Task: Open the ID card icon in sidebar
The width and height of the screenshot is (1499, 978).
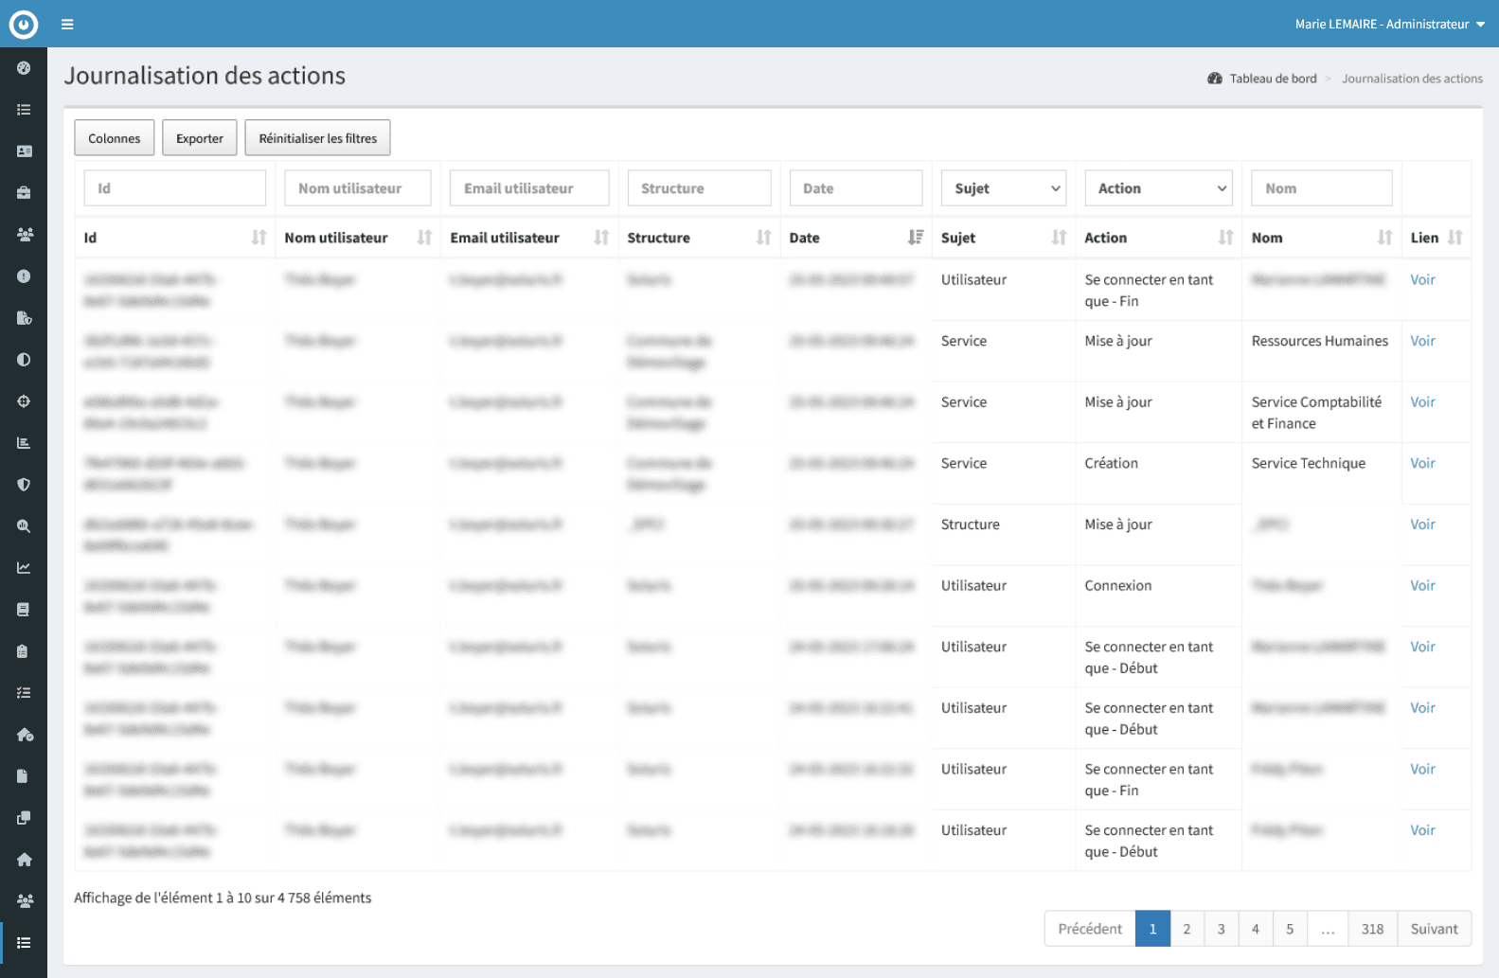Action: (x=24, y=151)
